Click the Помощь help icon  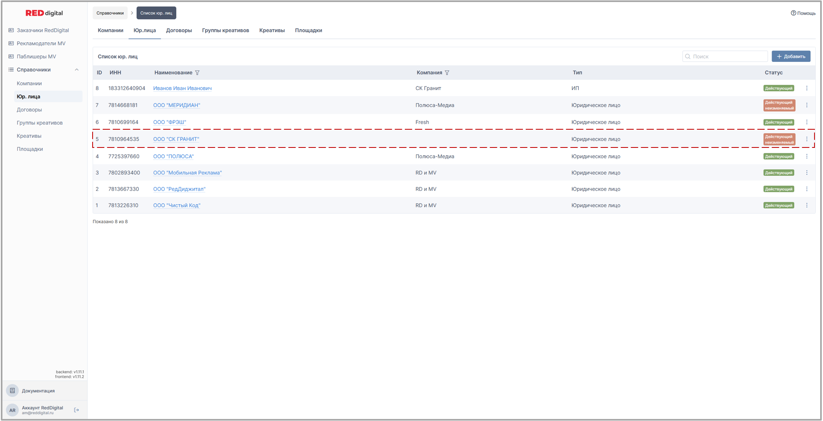pos(793,13)
